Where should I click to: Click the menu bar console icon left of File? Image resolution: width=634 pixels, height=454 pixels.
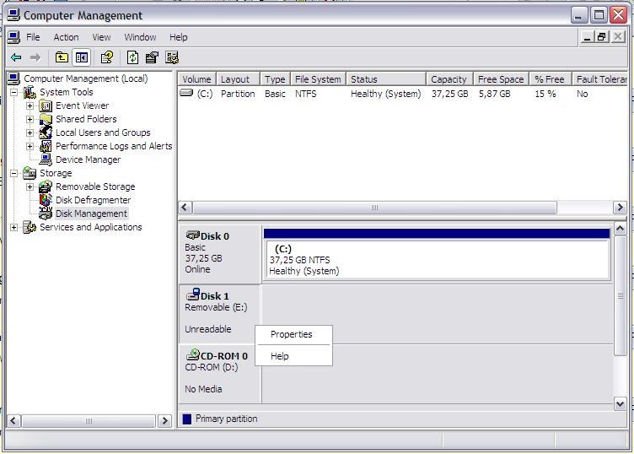click(x=13, y=37)
